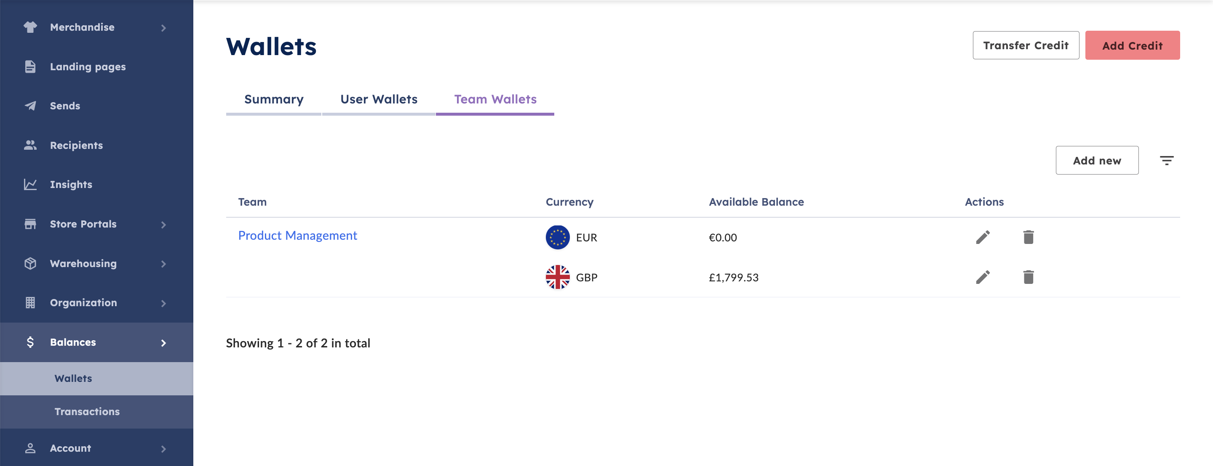
Task: Click the Transfer Credit button
Action: [1026, 45]
